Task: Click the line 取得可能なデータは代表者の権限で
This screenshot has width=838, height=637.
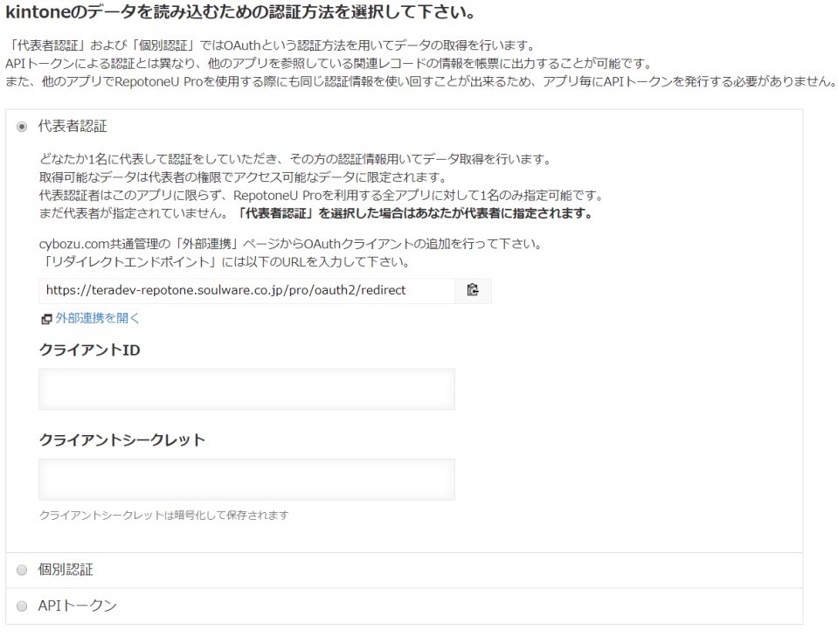Action: [x=243, y=177]
